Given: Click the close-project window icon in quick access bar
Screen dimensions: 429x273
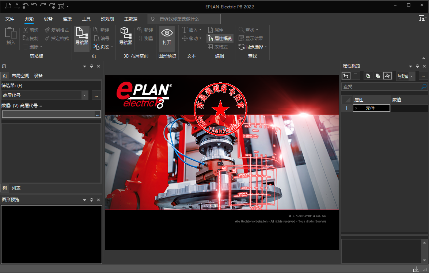Looking at the screenshot, I should [x=60, y=5].
